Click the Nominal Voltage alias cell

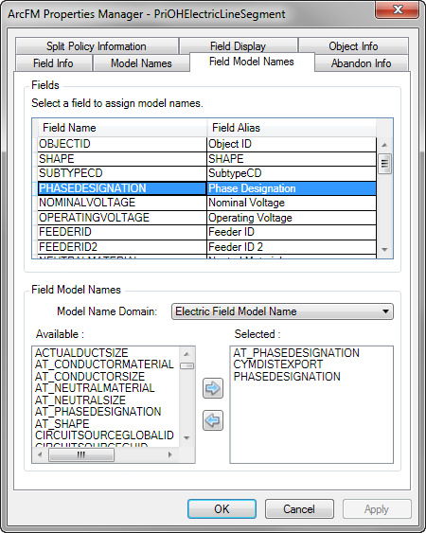click(292, 203)
